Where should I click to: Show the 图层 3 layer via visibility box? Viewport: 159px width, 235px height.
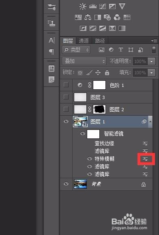click(66, 97)
